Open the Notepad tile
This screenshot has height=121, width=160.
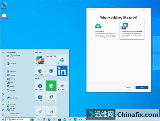click(51, 112)
